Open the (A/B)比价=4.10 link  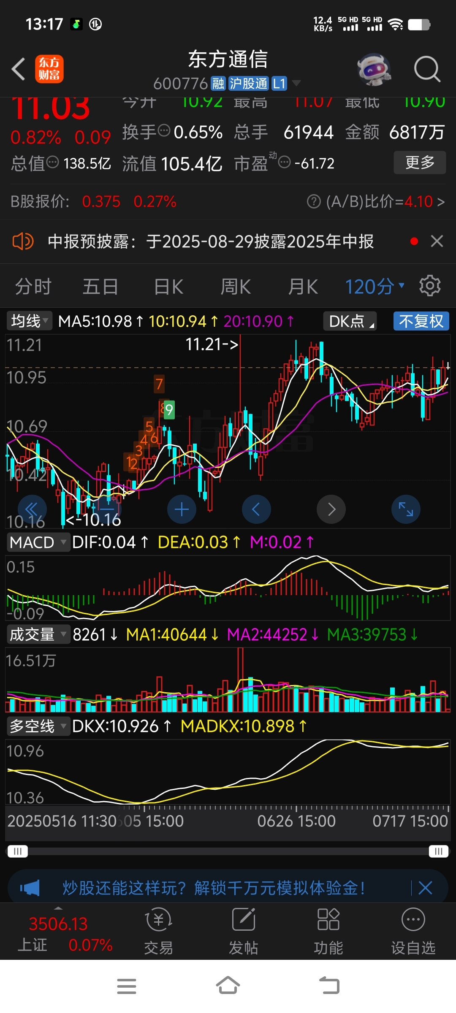pos(385,202)
